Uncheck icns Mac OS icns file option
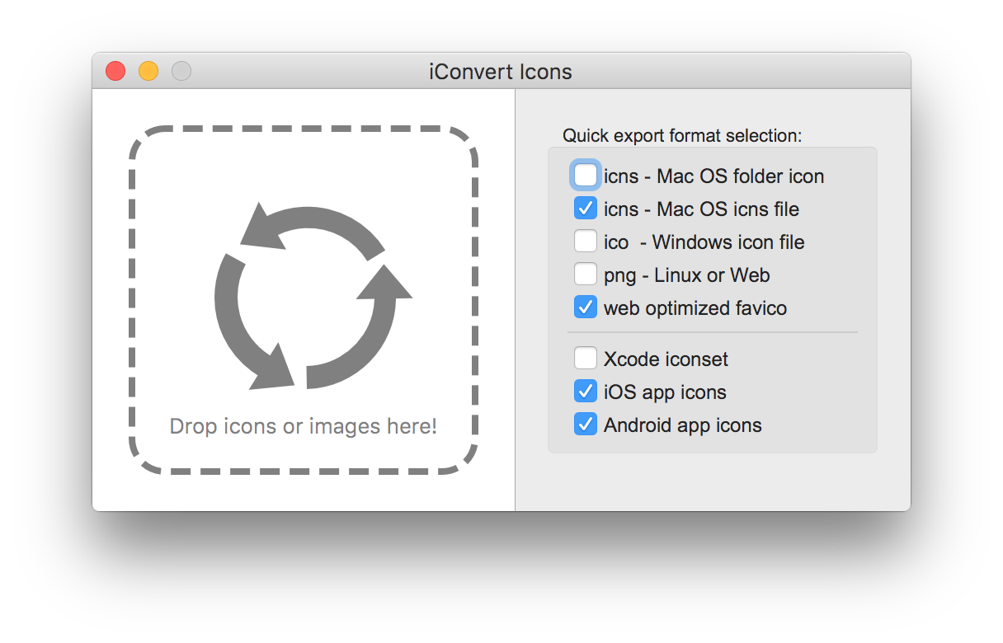1003x643 pixels. tap(586, 209)
